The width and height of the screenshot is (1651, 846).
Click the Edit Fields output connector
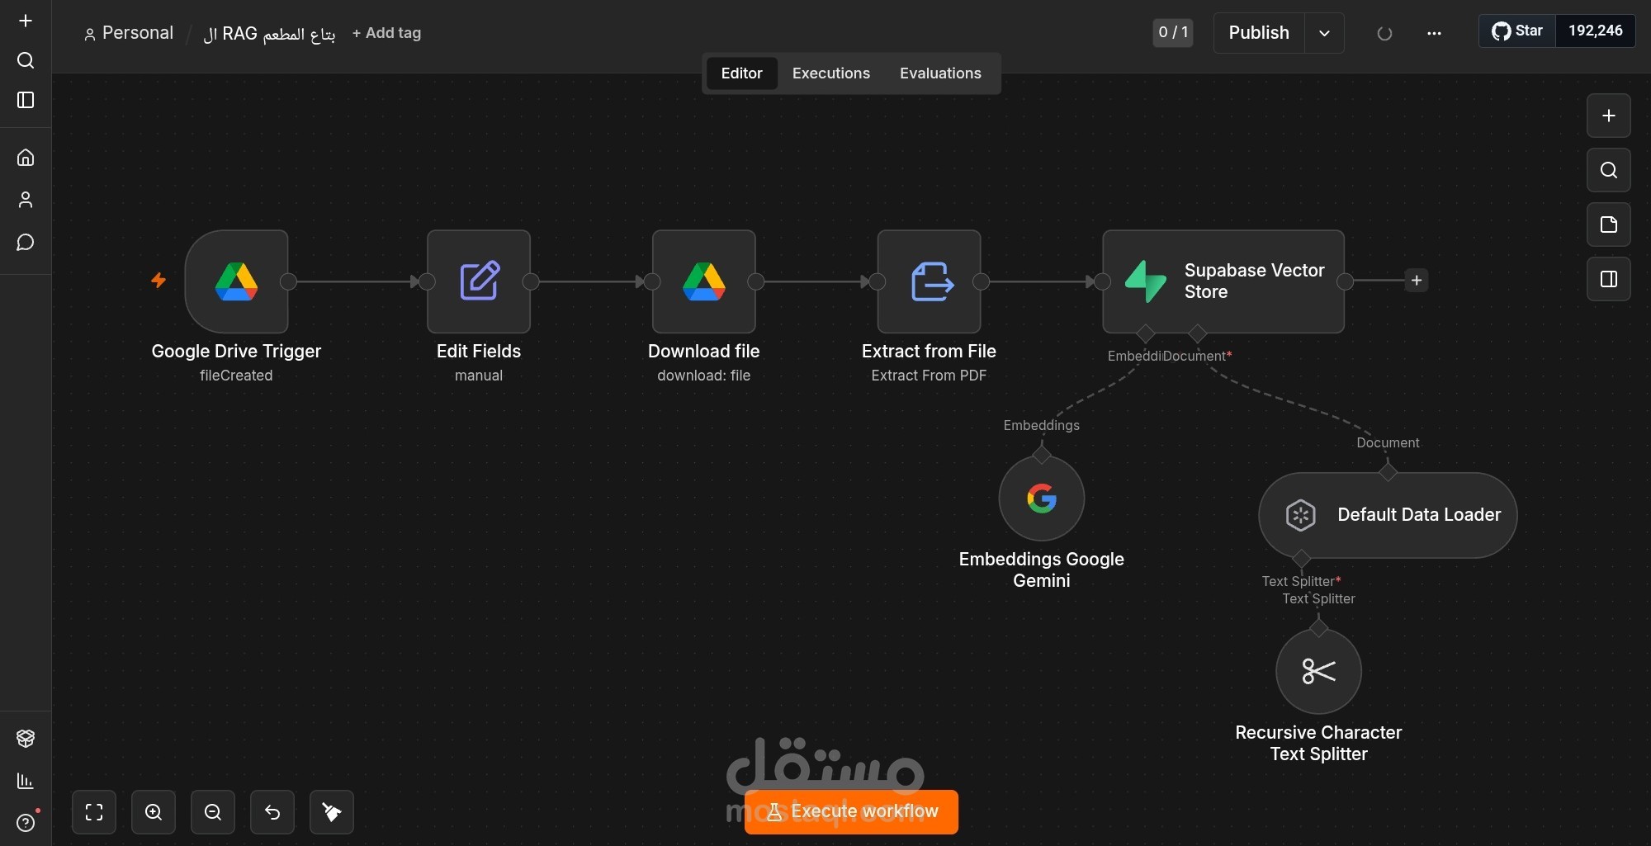(x=531, y=281)
